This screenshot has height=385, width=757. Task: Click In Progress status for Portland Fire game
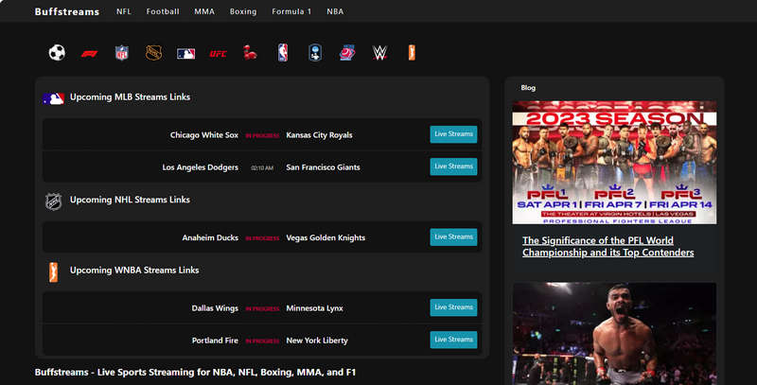(x=262, y=341)
